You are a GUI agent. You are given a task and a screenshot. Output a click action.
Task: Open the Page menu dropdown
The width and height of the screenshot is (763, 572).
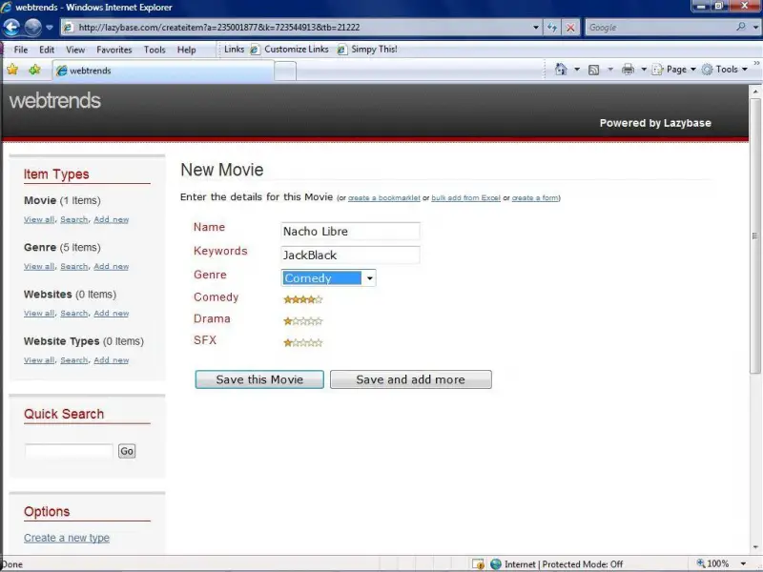click(674, 70)
